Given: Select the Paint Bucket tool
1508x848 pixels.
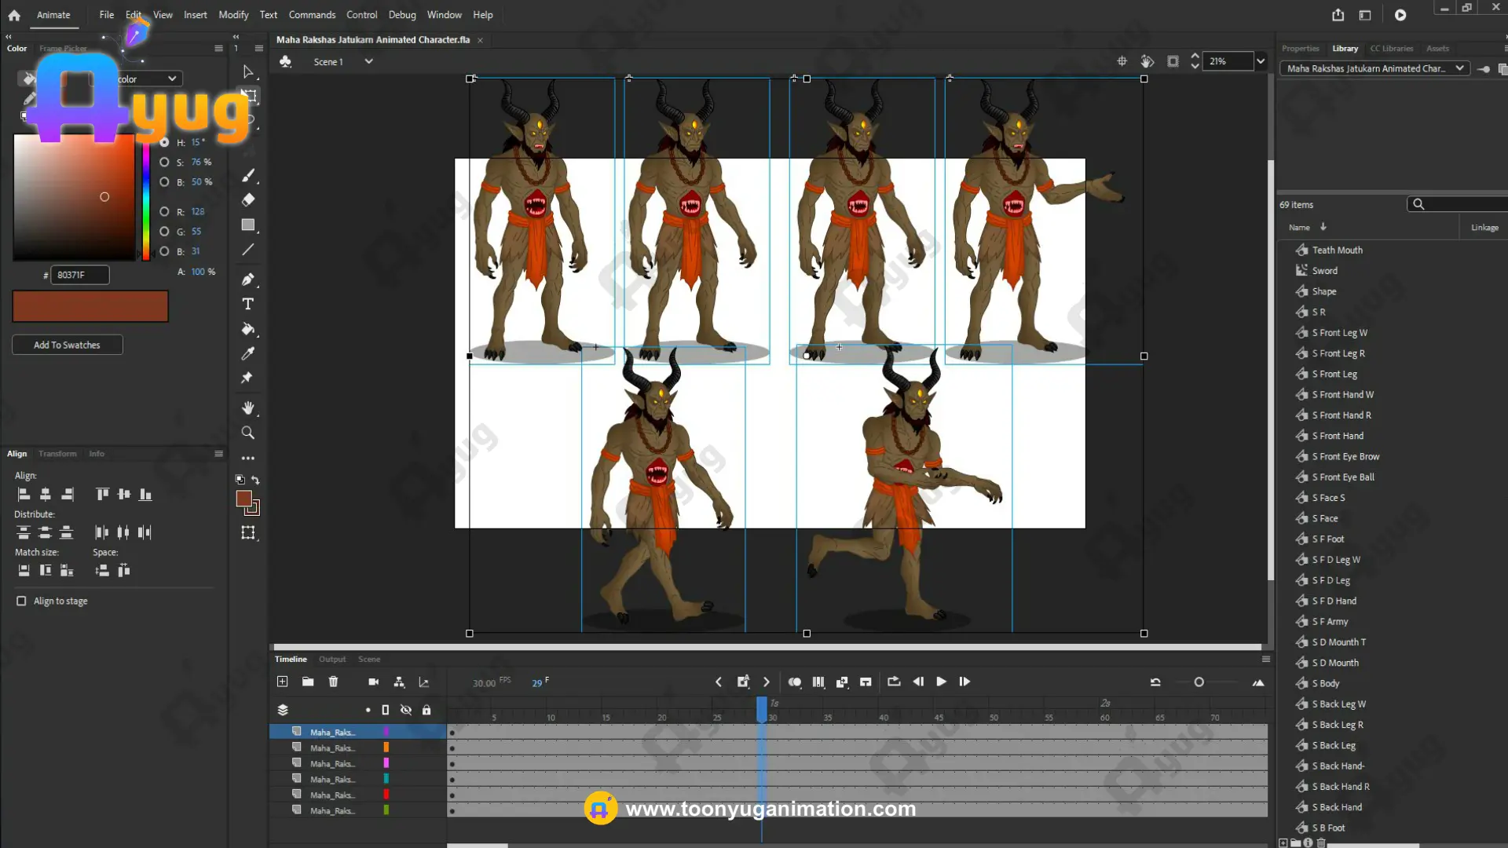Looking at the screenshot, I should click(x=248, y=329).
